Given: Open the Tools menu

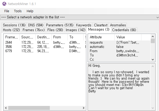Looking at the screenshot, I should click(18, 11).
